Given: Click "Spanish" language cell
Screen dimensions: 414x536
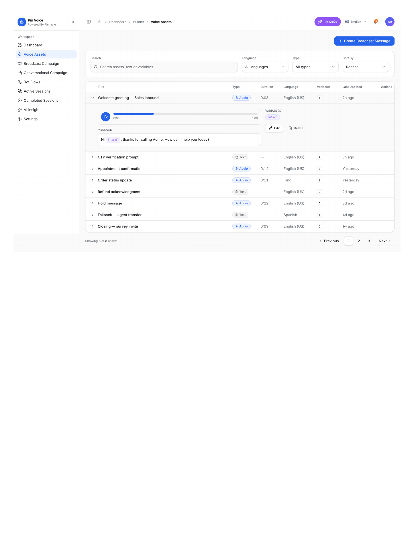Looking at the screenshot, I should tap(290, 215).
